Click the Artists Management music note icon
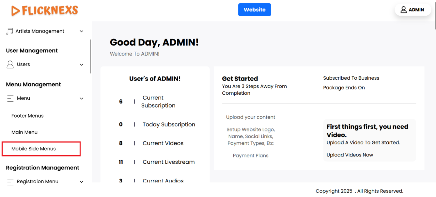Image resolution: width=436 pixels, height=197 pixels. click(x=10, y=31)
